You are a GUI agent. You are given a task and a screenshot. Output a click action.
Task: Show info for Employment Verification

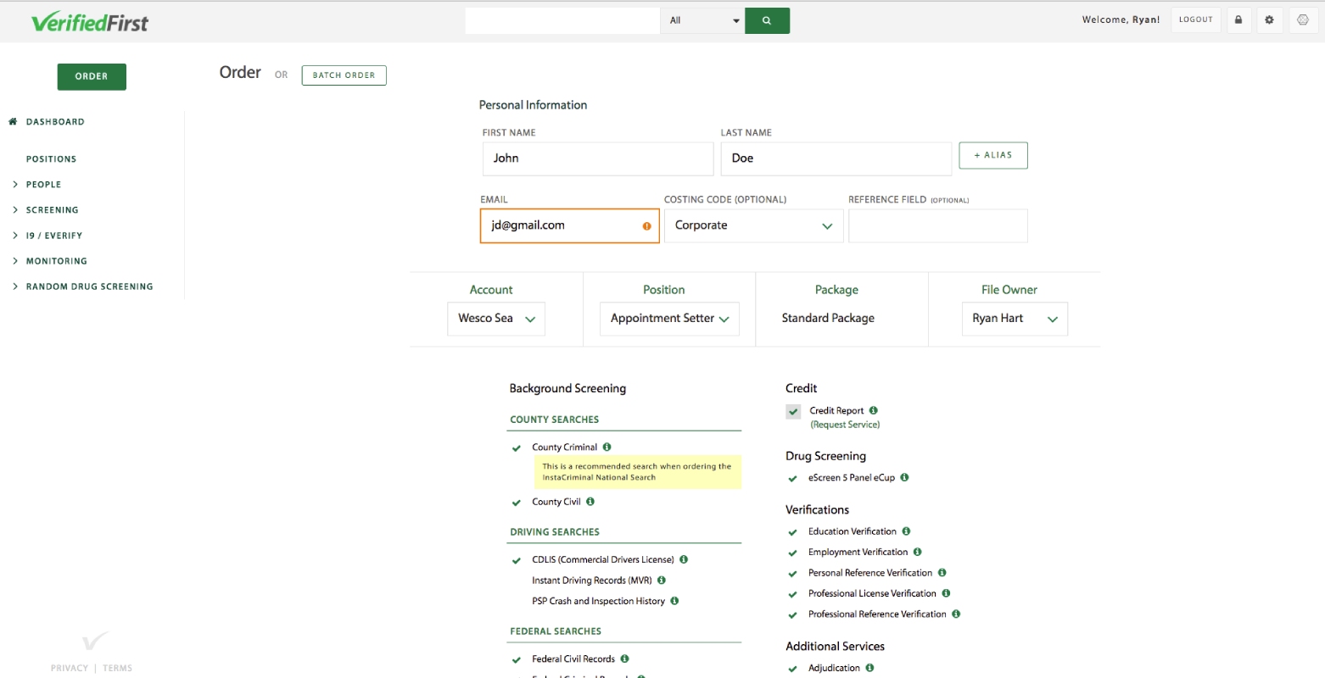[918, 552]
